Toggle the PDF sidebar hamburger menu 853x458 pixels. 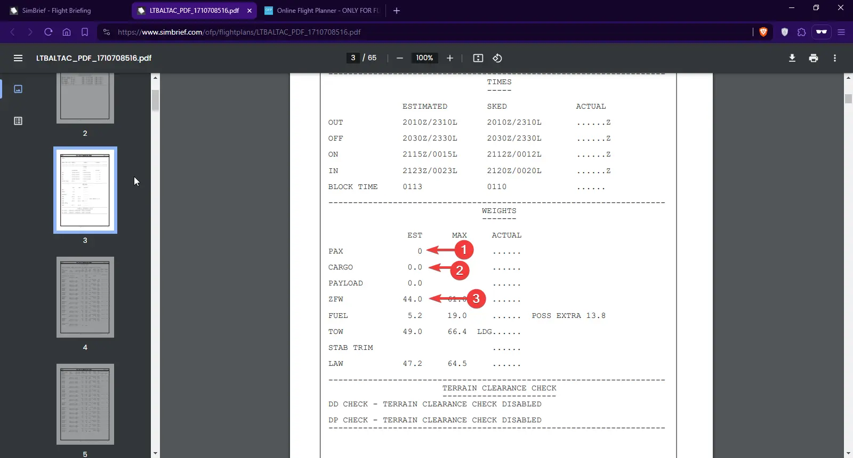pos(18,58)
